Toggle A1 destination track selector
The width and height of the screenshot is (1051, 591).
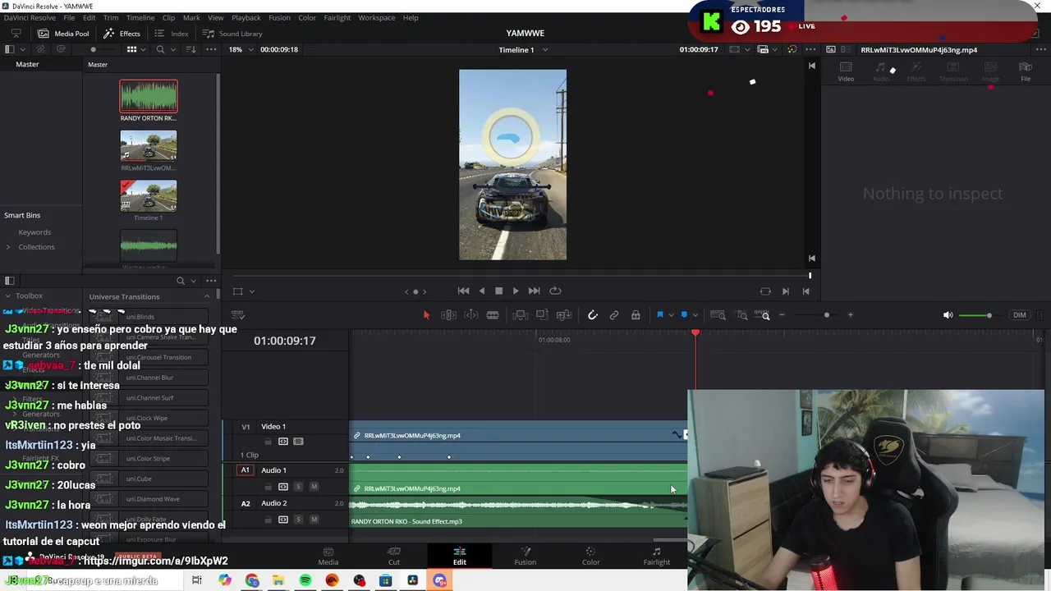(245, 470)
